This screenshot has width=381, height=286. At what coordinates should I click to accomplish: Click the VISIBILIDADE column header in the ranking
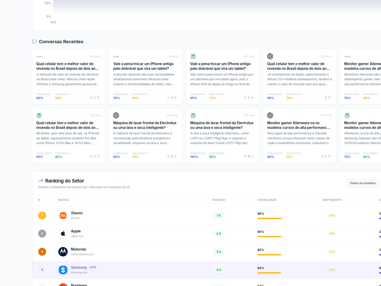click(267, 200)
